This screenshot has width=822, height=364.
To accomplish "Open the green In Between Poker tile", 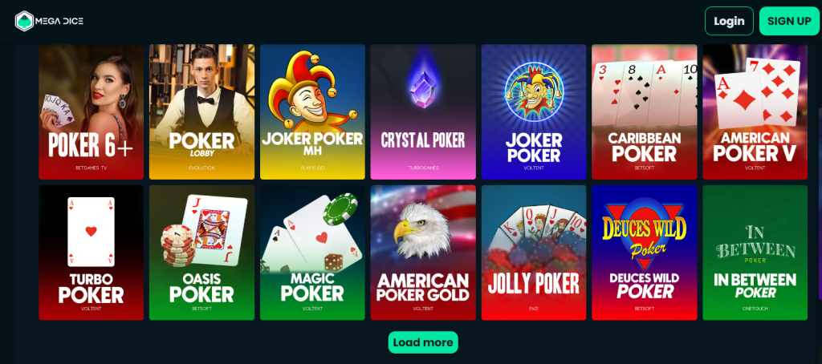I will [755, 253].
